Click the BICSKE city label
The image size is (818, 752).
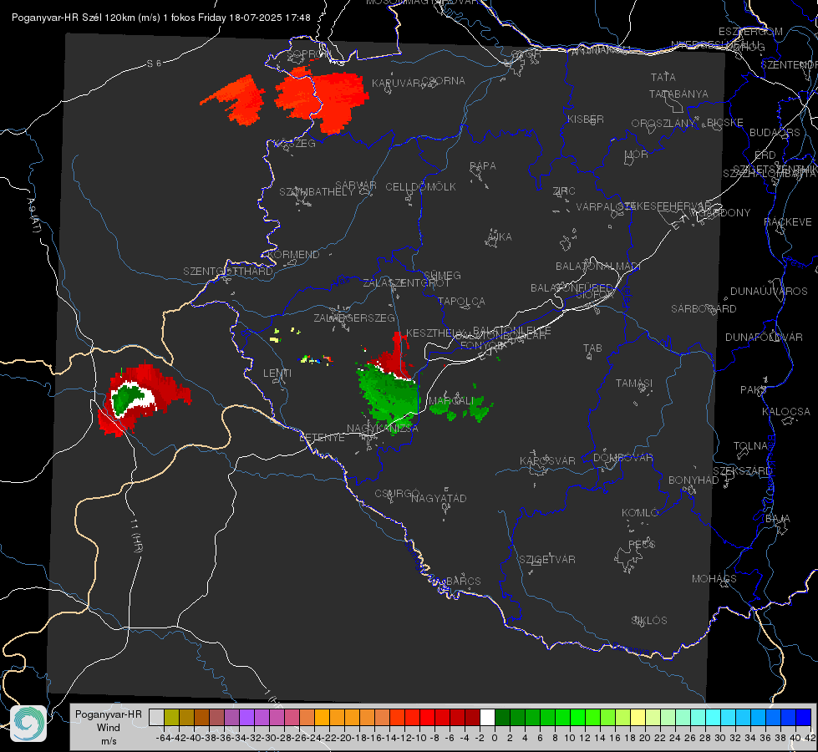(x=725, y=123)
